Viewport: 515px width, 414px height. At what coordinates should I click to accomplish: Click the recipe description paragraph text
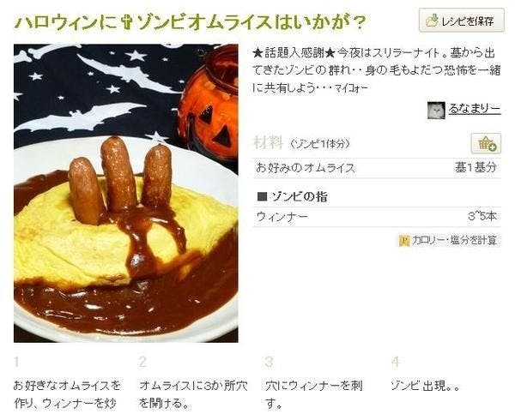pyautogui.click(x=377, y=70)
